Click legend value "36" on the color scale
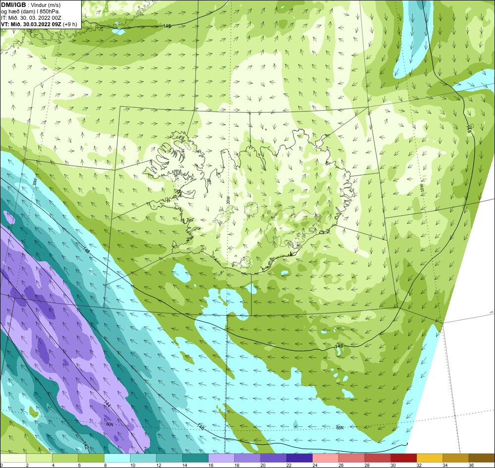Image resolution: width=495 pixels, height=468 pixels. pos(471,465)
